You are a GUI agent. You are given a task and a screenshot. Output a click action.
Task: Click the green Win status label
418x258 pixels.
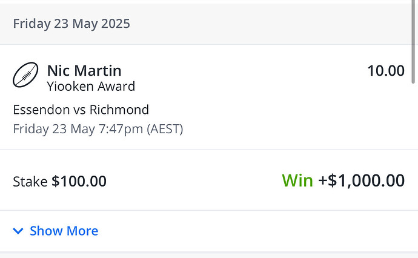[x=297, y=180]
